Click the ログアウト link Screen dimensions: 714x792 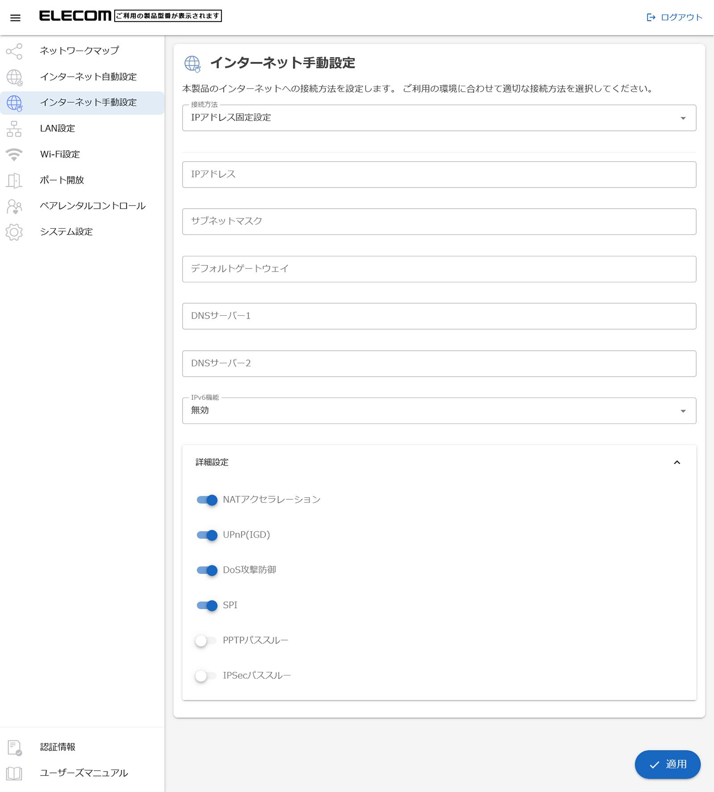675,17
